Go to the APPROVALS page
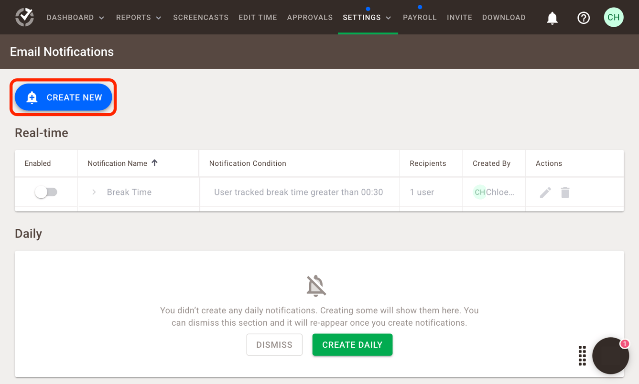The height and width of the screenshot is (384, 639). (310, 17)
